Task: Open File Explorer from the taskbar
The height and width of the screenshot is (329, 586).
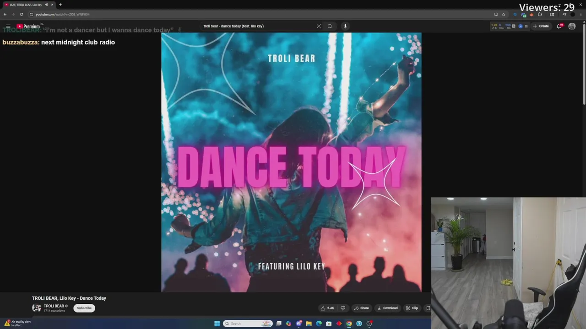Action: [x=309, y=324]
